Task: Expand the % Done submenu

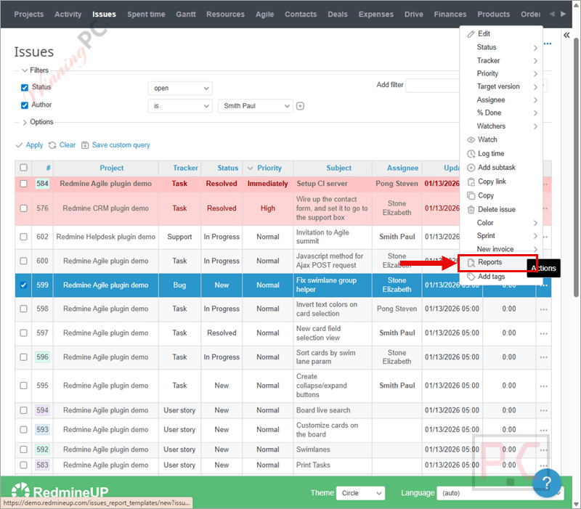Action: [501, 113]
